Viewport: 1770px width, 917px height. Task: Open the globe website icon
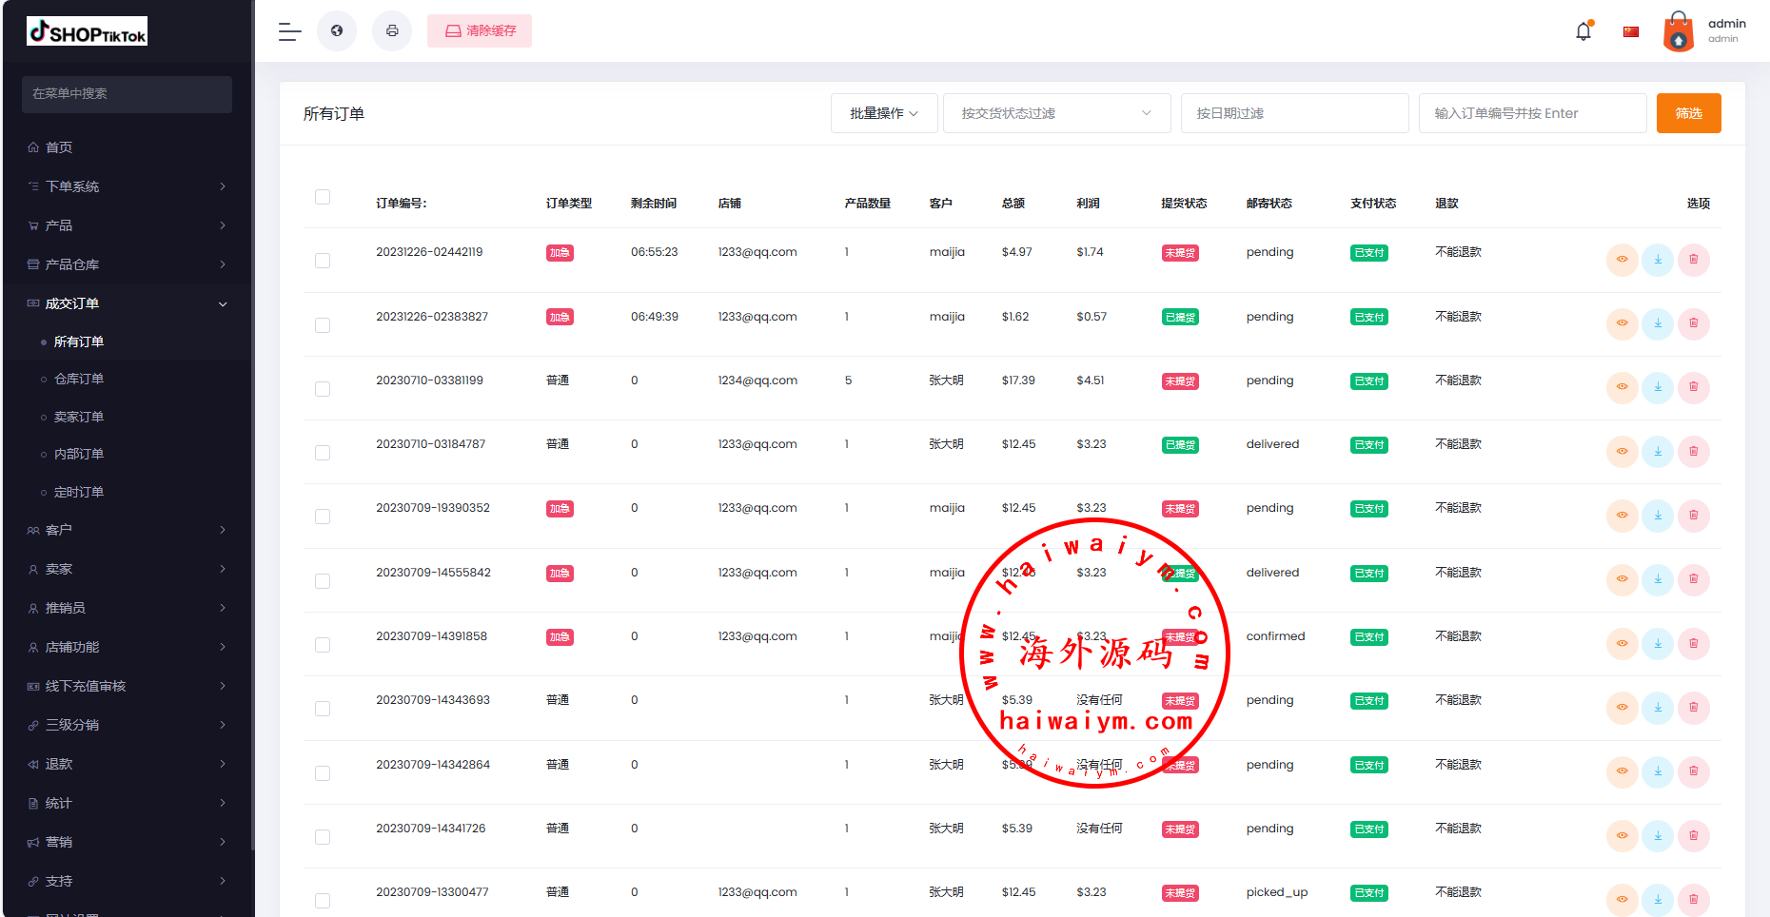click(337, 31)
